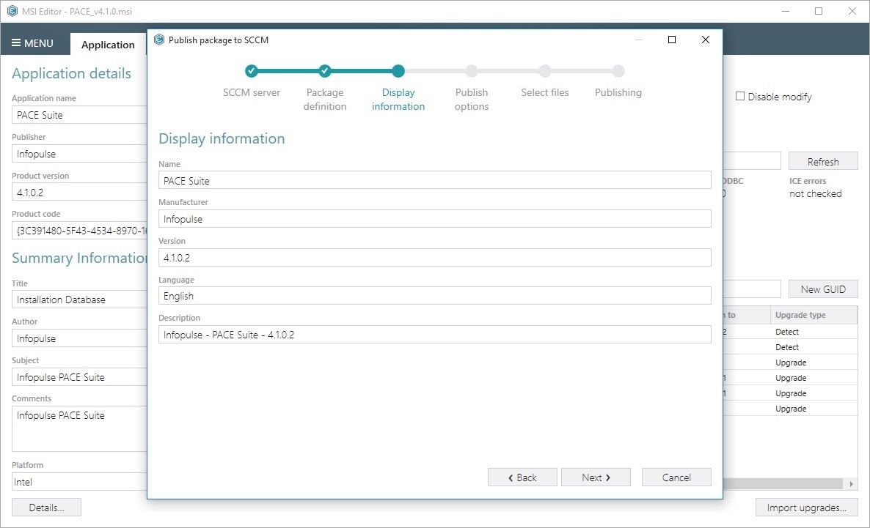Go Back to previous wizard step
Screen dimensions: 870x528
tap(522, 477)
